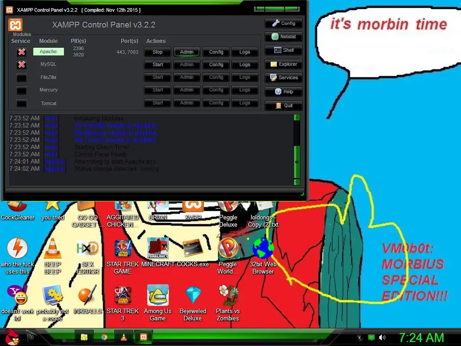Open the Plants vs Zombies icon
The height and width of the screenshot is (346, 461).
[228, 303]
